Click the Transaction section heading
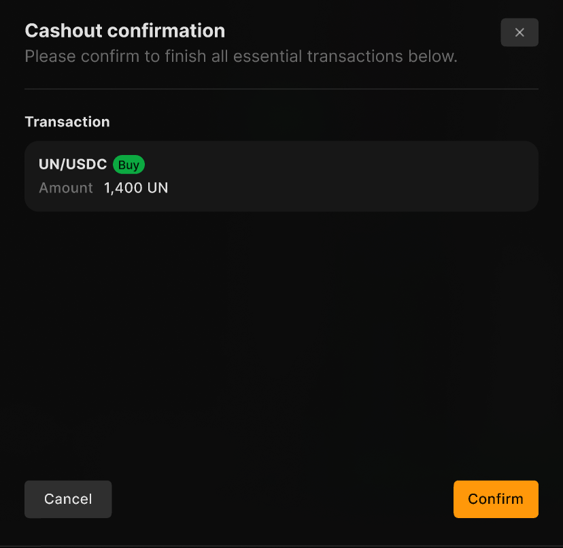Screen dimensions: 563x548 click(67, 122)
